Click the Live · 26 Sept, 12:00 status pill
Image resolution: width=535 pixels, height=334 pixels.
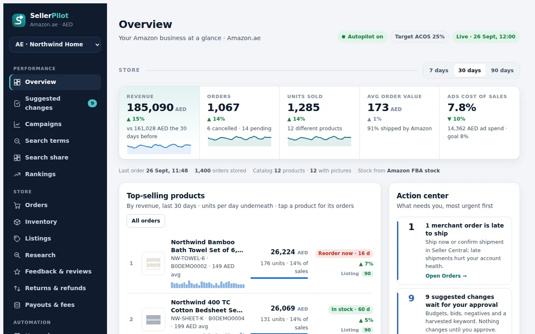point(486,37)
